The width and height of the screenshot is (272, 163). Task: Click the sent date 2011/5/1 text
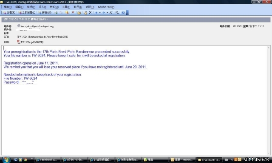click(248, 26)
